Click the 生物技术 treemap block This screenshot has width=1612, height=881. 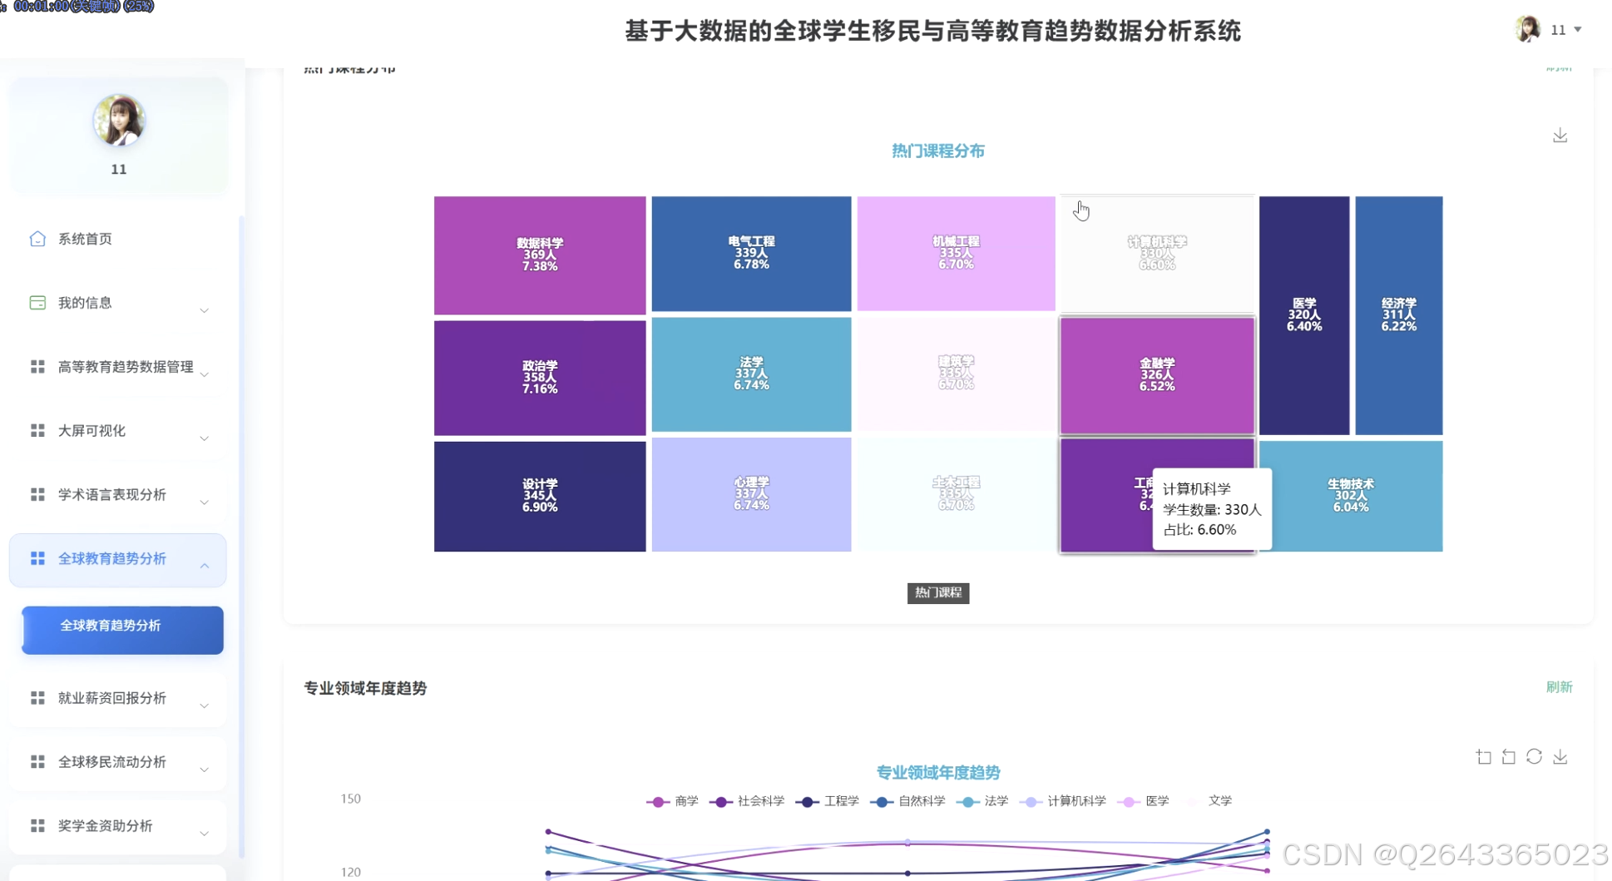click(x=1351, y=496)
